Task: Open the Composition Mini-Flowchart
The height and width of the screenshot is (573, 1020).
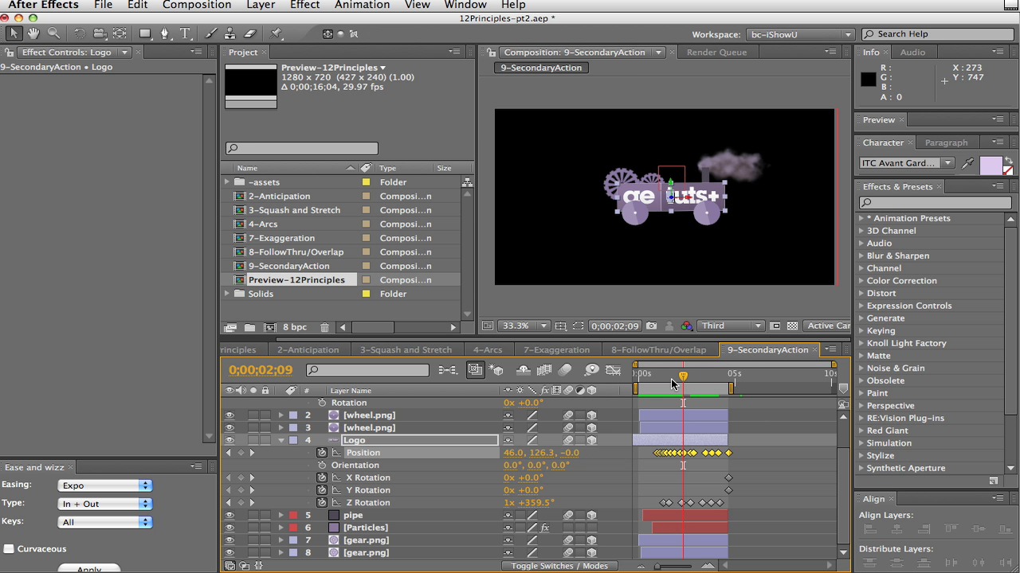Action: click(x=448, y=370)
